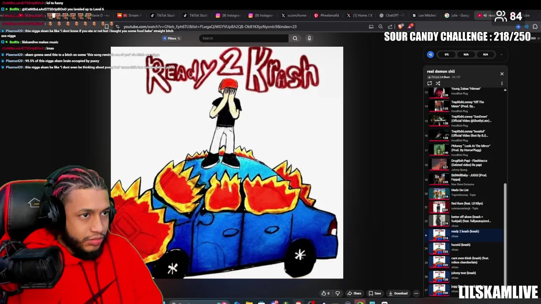
Task: Switch to the Lee Mitchell tab
Action: (x=424, y=16)
